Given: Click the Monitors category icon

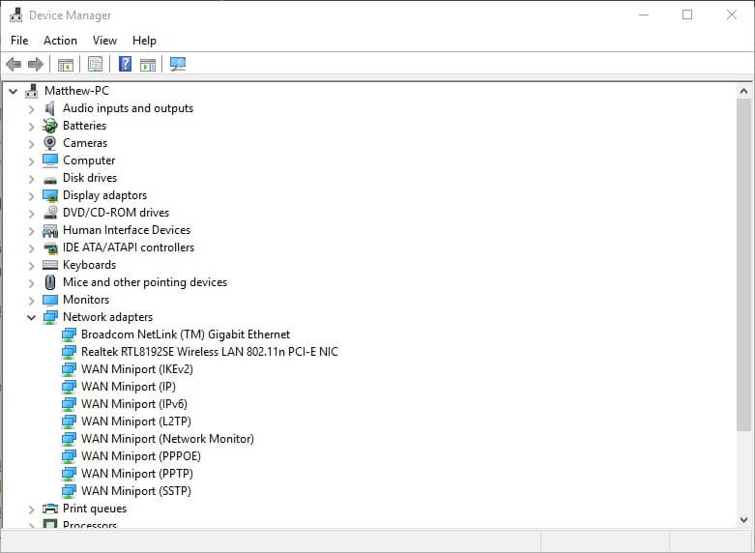Looking at the screenshot, I should click(x=50, y=300).
